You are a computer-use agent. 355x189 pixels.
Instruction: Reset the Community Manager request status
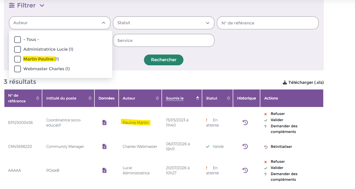(x=281, y=147)
